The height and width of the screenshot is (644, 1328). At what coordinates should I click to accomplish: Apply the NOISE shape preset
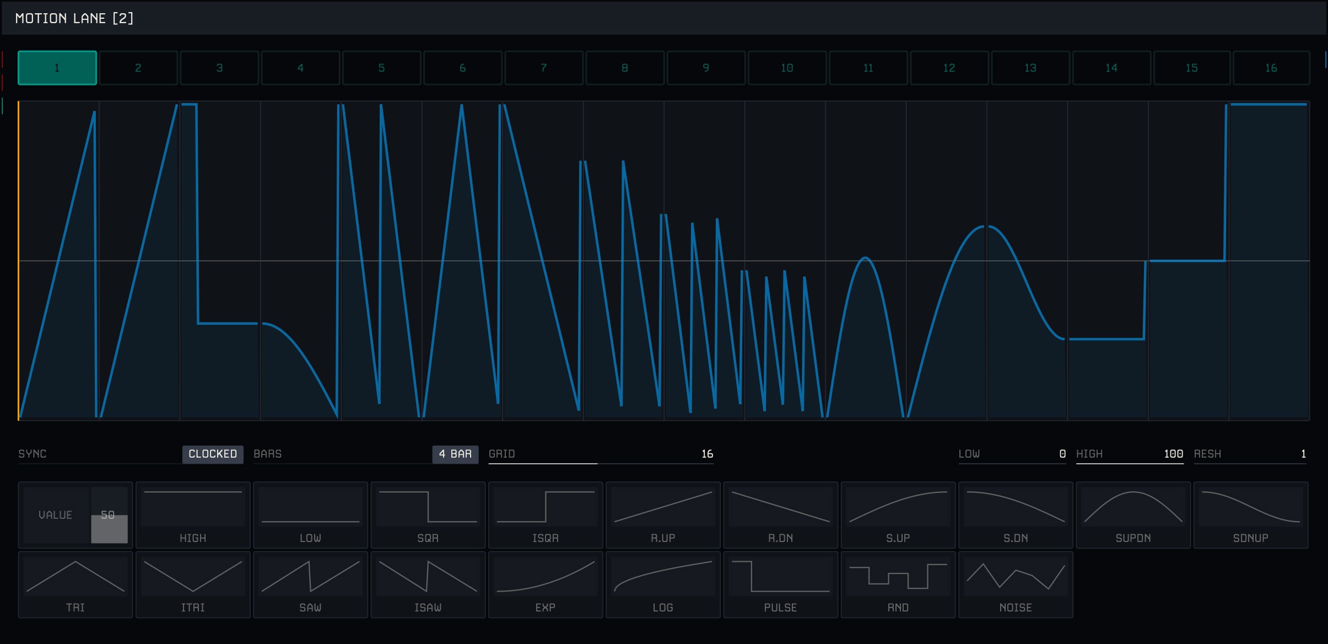pyautogui.click(x=1016, y=584)
